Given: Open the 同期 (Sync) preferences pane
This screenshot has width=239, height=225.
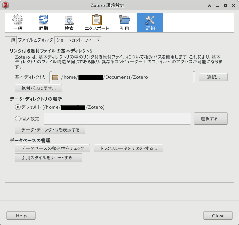Looking at the screenshot, I should [x=44, y=23].
